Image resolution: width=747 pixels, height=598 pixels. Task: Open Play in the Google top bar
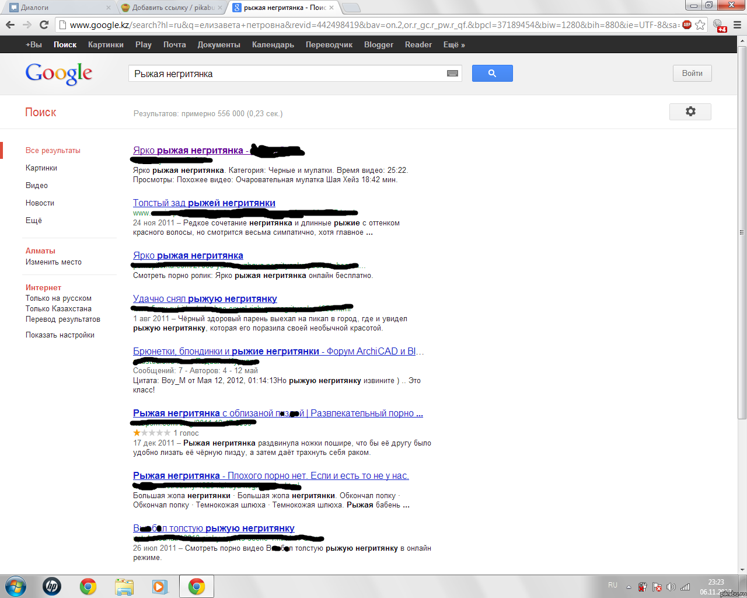[x=144, y=44]
